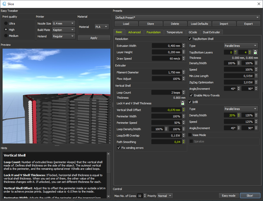Image resolution: width=263 pixels, height=201 pixels.
Task: Adjust Min.Line Length stepper
Action: click(256, 76)
